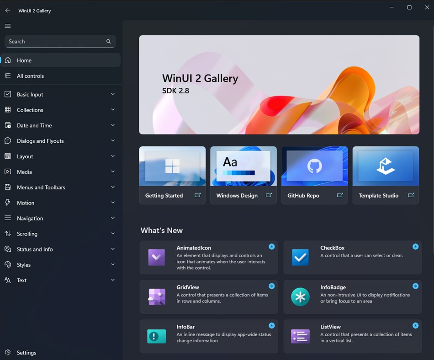Open All controls page

click(60, 75)
